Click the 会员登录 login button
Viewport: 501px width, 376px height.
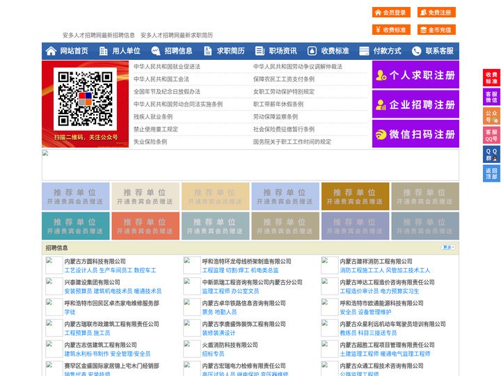391,13
